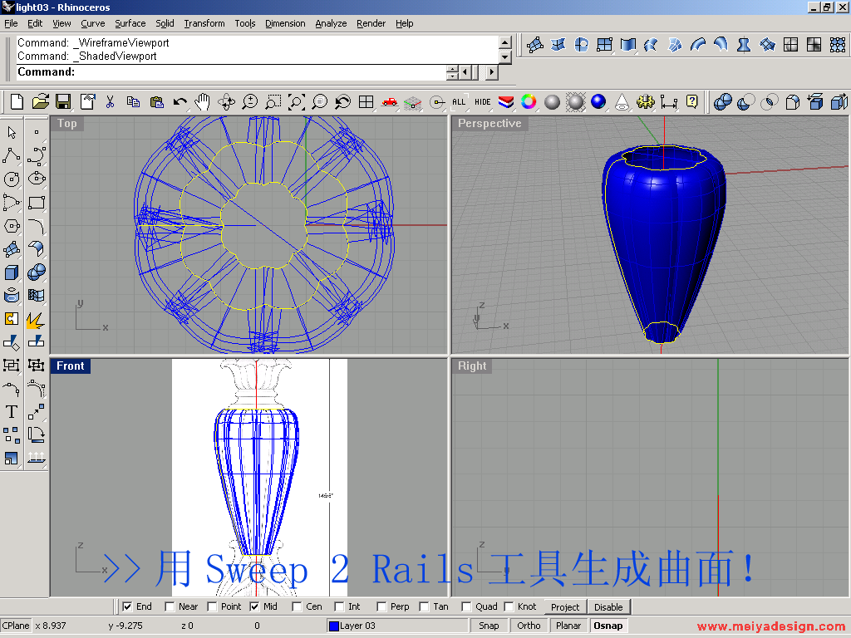
Task: Open the Analyze menu
Action: (331, 23)
